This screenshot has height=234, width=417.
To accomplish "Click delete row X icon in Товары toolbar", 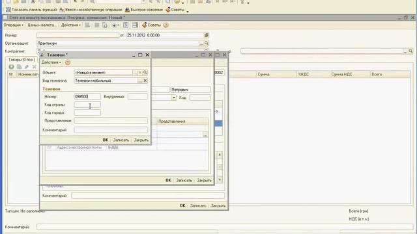I will [34, 67].
